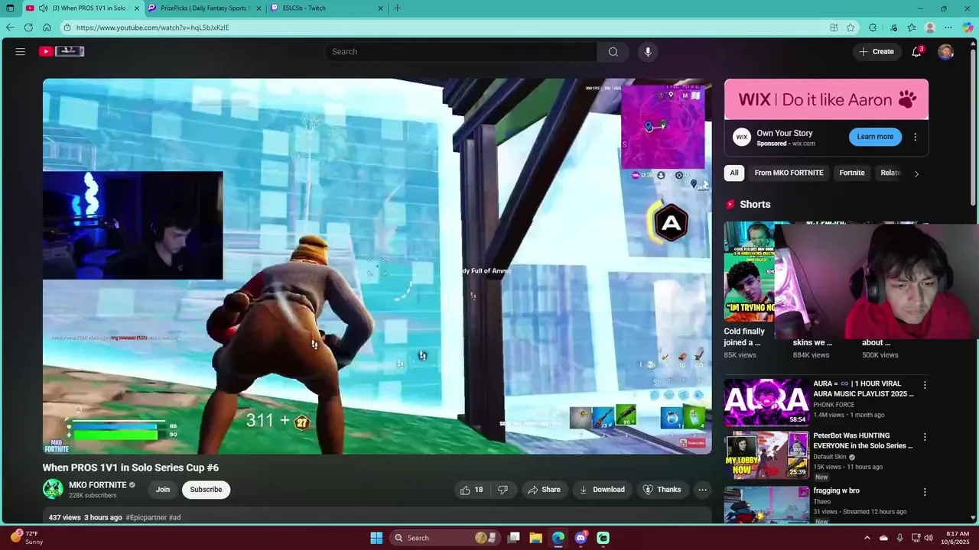Screen dimensions: 979x550
Task: Open a new browser tab
Action: point(397,8)
